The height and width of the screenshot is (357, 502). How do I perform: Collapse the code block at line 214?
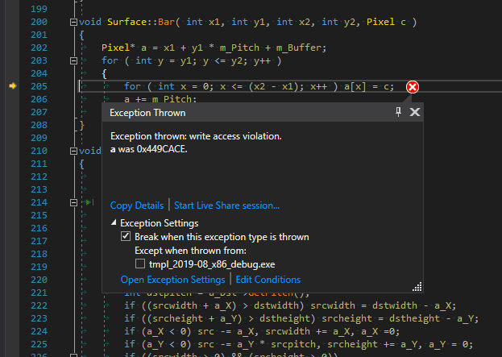click(73, 202)
